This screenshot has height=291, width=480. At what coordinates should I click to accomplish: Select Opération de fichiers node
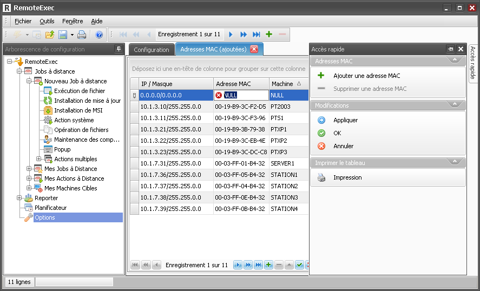click(x=81, y=130)
